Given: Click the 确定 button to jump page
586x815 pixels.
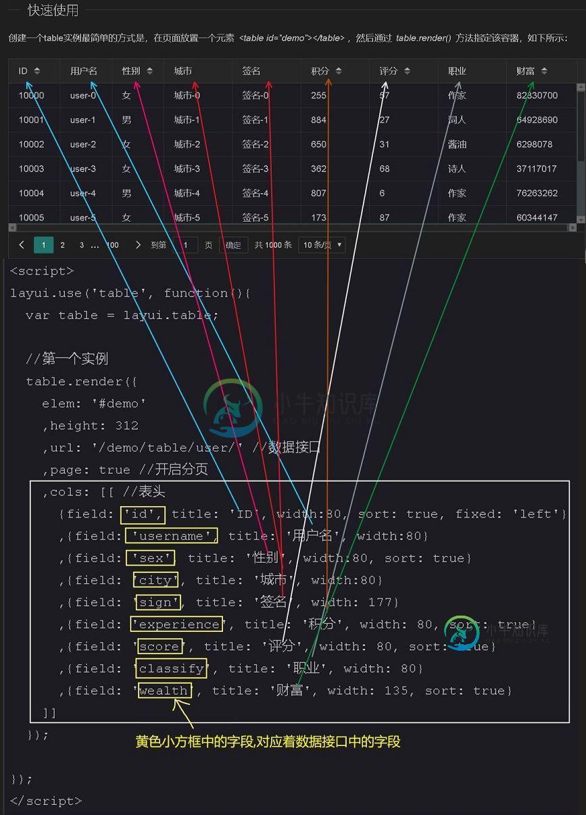Looking at the screenshot, I should click(233, 245).
